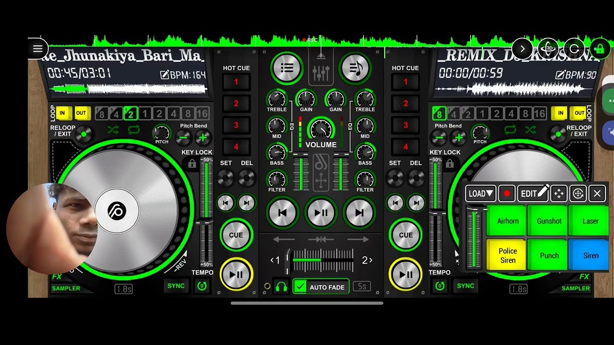Click the next arrow circle at top right
614x345 pixels.
(x=522, y=48)
